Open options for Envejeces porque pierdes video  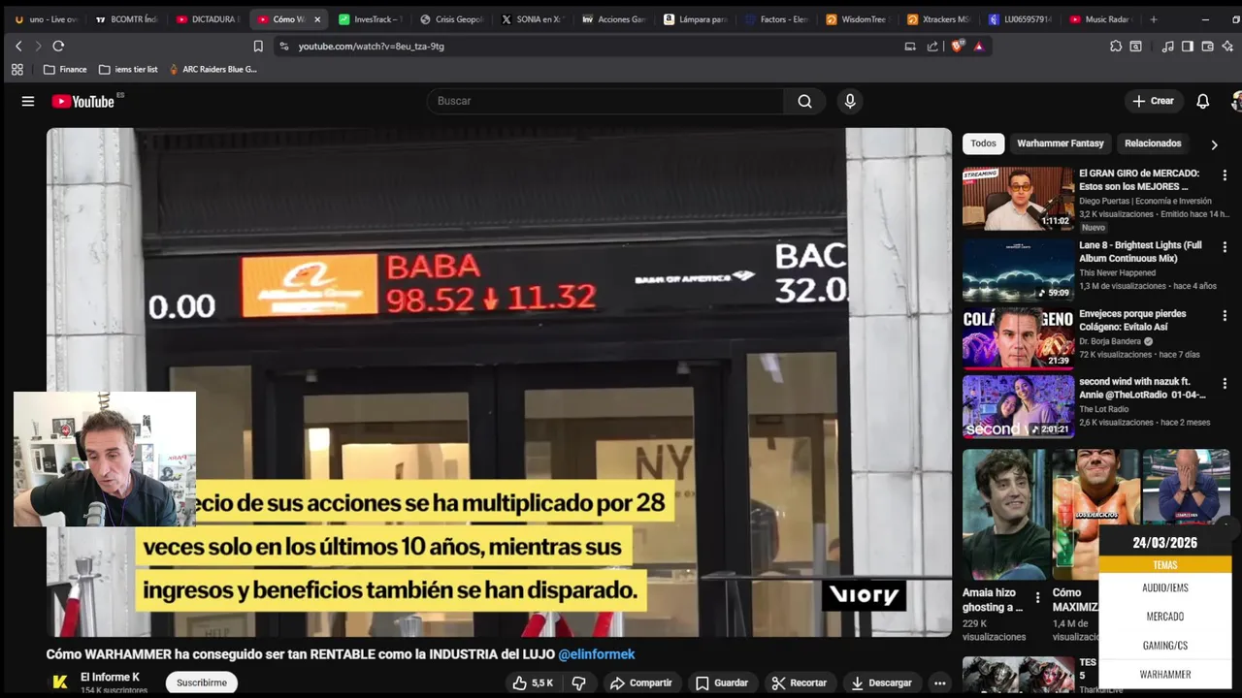[1225, 316]
